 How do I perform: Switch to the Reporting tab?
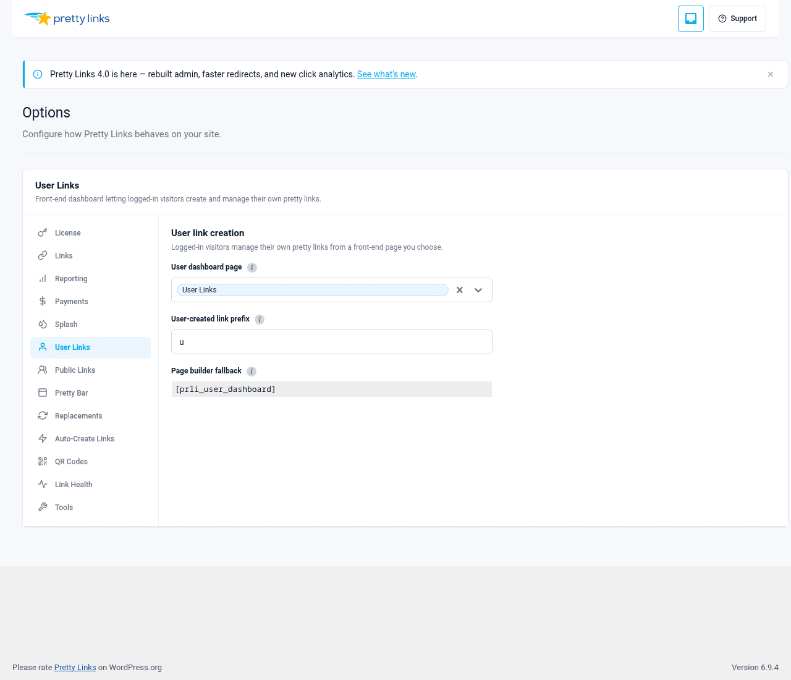(90, 279)
